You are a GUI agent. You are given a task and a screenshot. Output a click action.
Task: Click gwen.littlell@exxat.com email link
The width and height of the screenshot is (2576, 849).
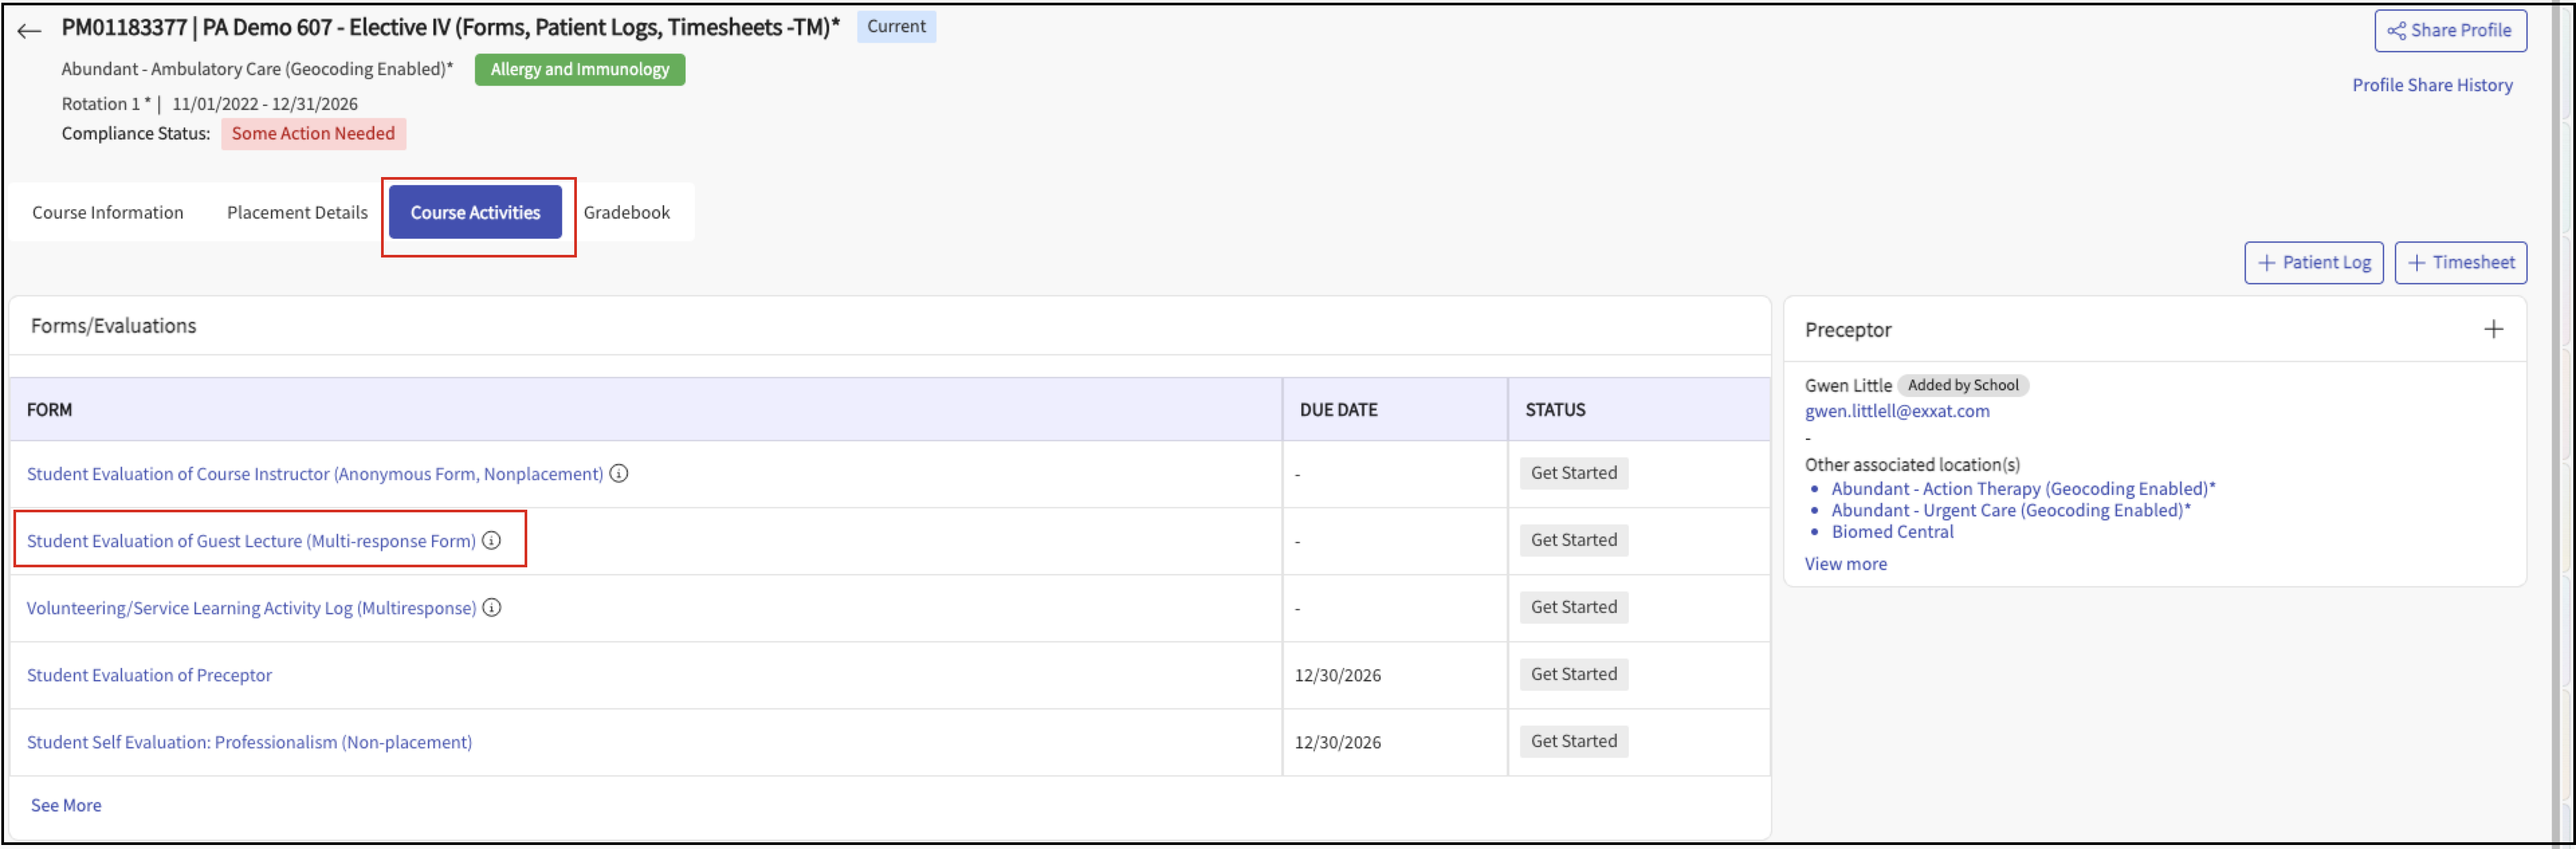(1896, 411)
